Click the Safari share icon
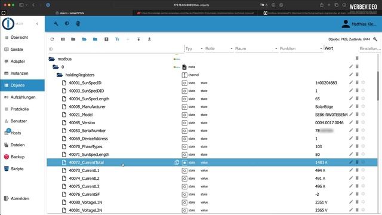The image size is (382, 215). 322,5
